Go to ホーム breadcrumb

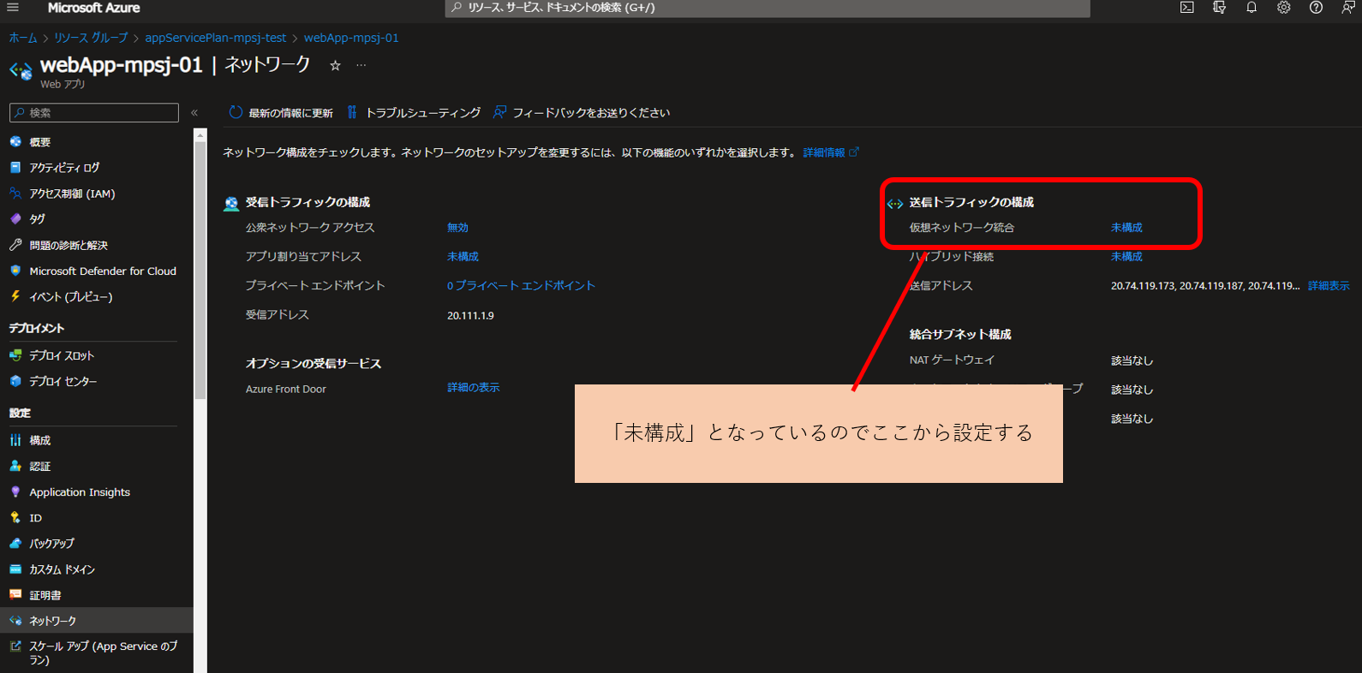[23, 38]
